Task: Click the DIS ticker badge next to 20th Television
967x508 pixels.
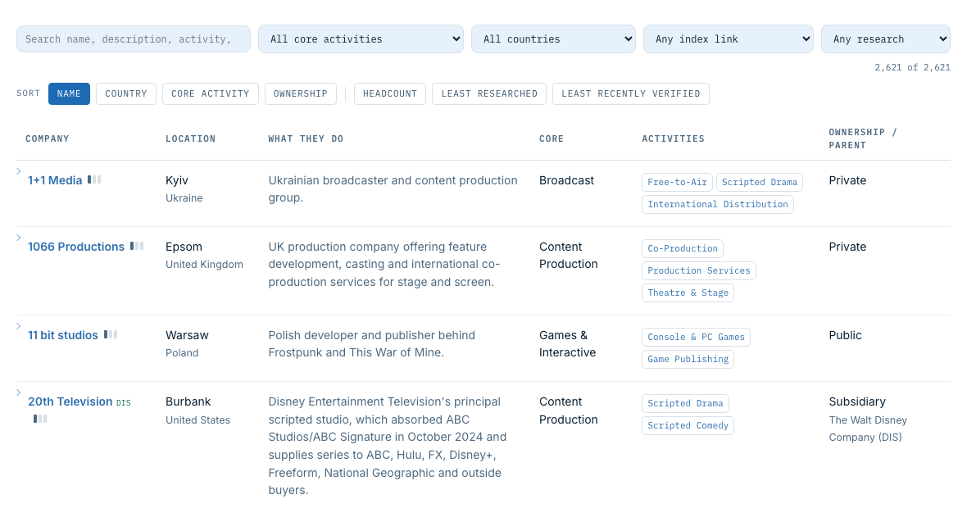Action: [x=124, y=402]
